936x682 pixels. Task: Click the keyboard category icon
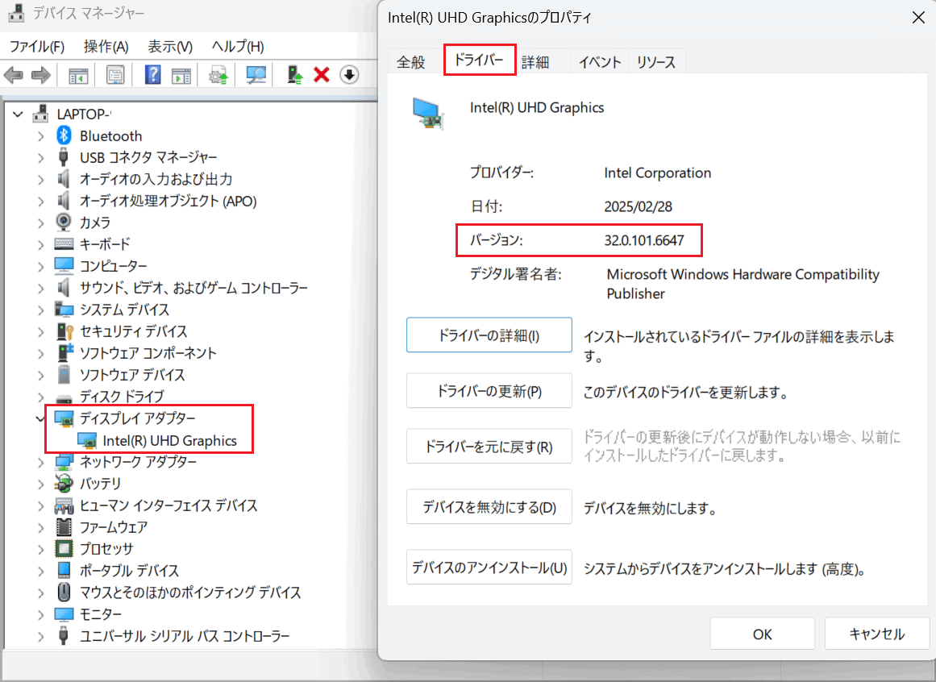pos(64,244)
